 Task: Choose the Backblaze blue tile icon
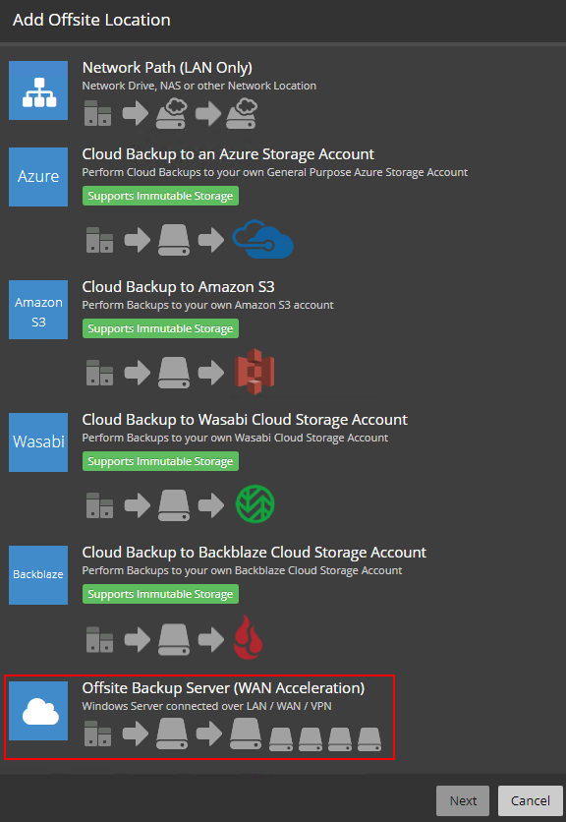coord(38,574)
